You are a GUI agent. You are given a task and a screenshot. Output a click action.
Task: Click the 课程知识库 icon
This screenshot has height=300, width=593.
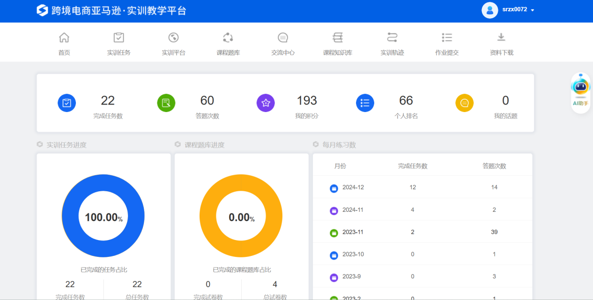tap(338, 37)
